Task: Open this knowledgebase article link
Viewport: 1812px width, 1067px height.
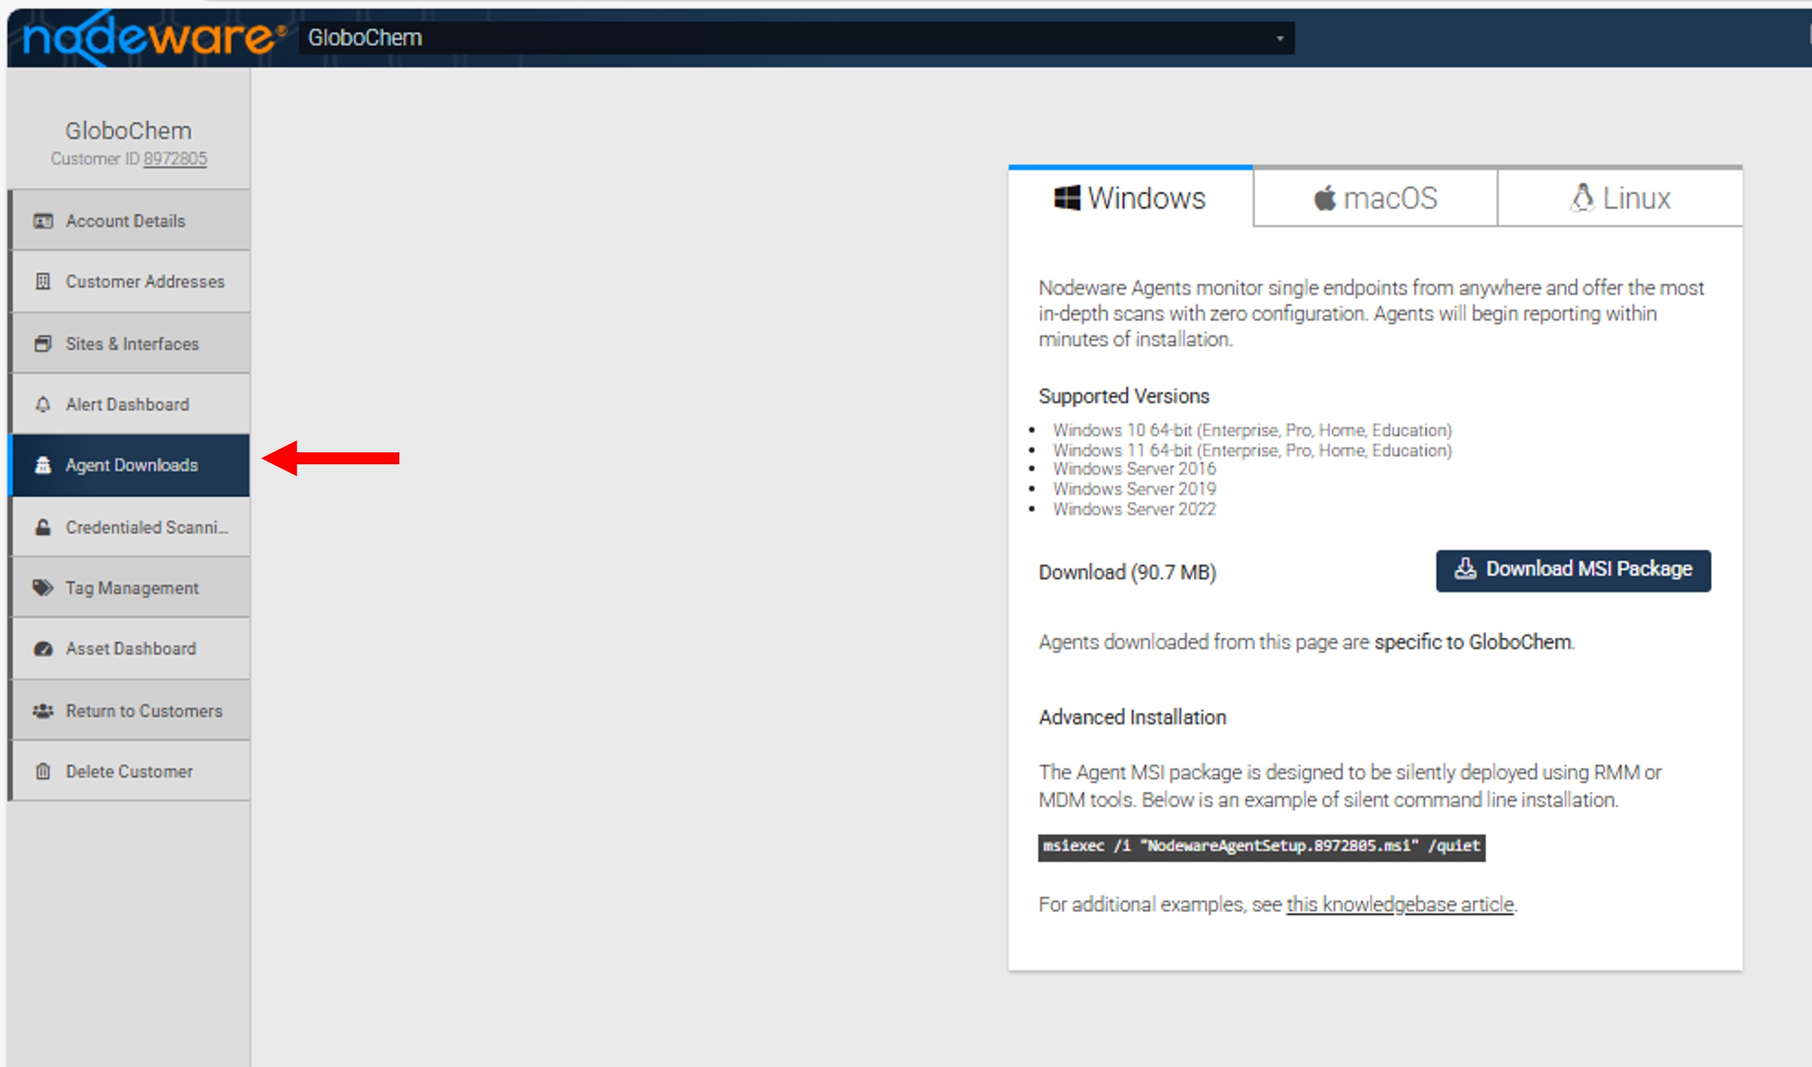Action: [1400, 905]
